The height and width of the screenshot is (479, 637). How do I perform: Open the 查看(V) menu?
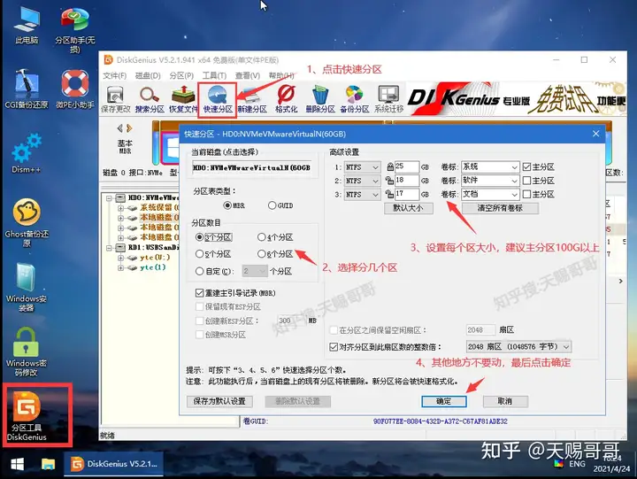(248, 75)
